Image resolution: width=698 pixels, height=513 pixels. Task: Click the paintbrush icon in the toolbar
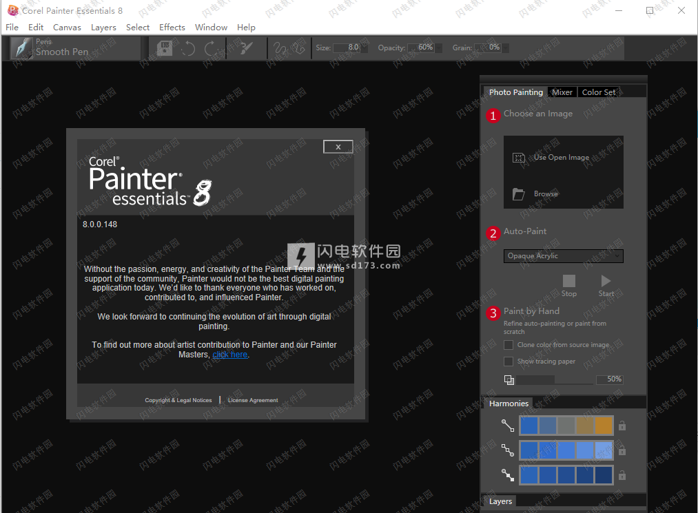[245, 48]
